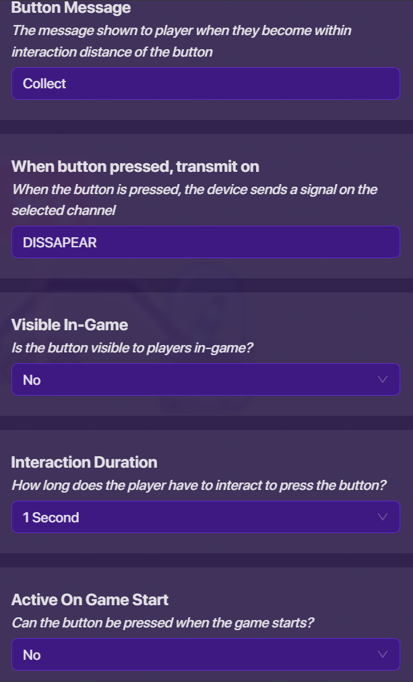Click the 'When button pressed, transmit on' heading
Screen dimensions: 413x682
click(135, 166)
